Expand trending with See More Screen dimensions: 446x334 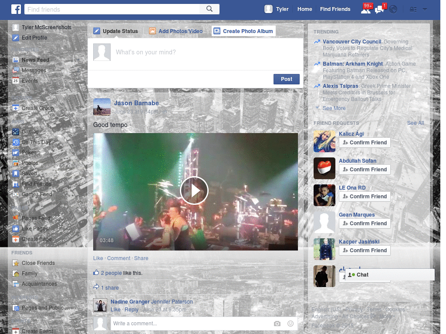coord(334,108)
